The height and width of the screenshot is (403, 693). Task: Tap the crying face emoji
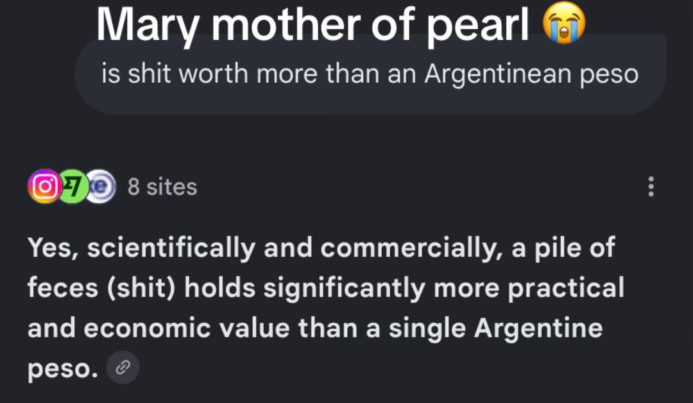(564, 22)
